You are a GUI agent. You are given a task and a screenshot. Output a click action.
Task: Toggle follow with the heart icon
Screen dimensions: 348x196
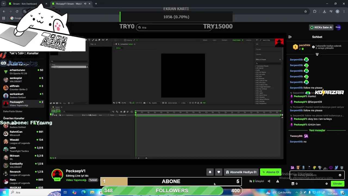click(219, 172)
